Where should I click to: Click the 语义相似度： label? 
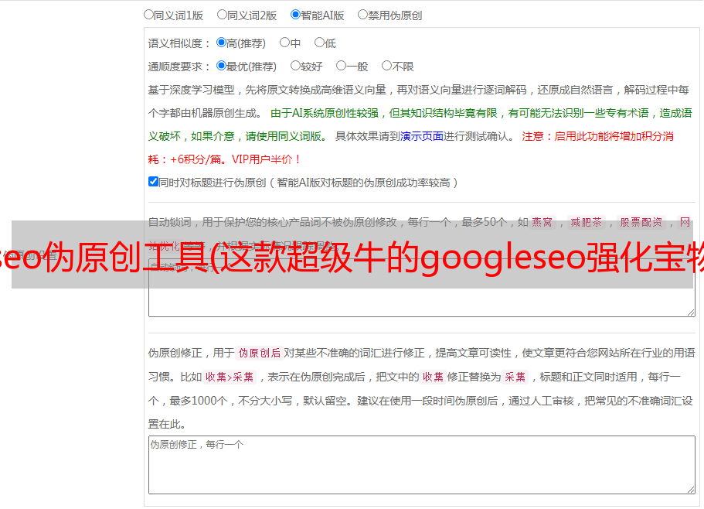[179, 43]
